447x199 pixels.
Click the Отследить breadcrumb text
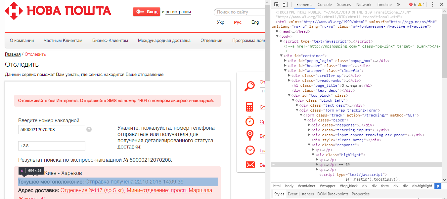35,54
